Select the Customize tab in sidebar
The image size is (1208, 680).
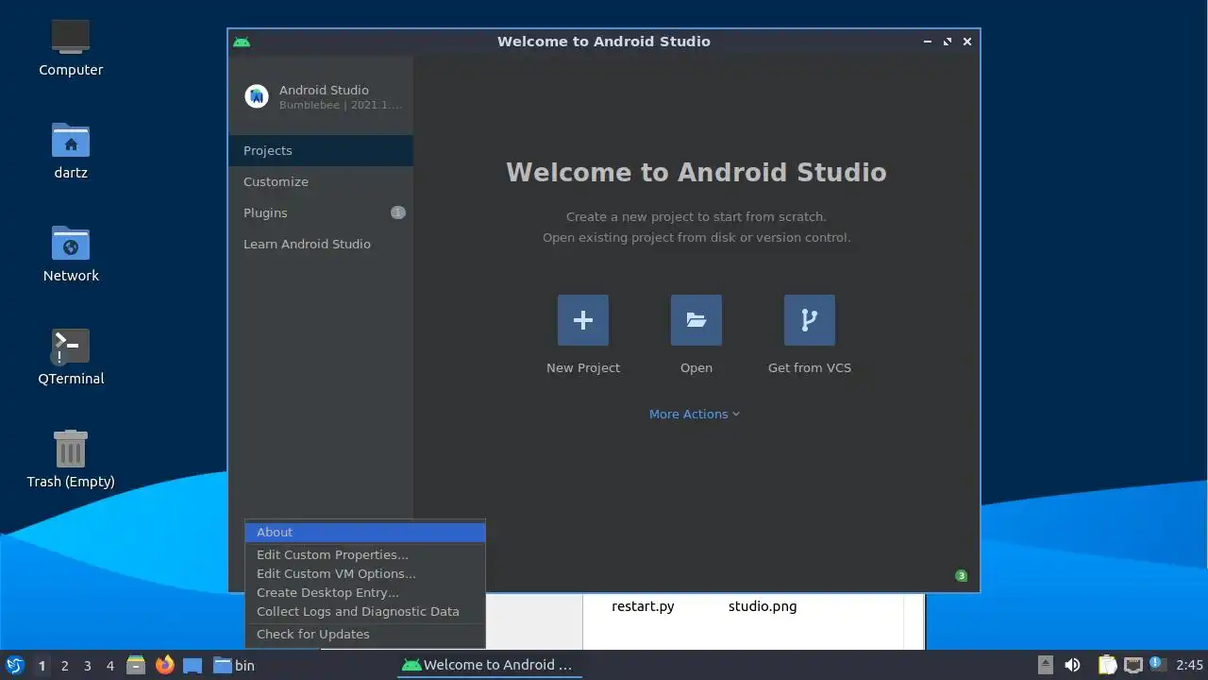tap(321, 181)
